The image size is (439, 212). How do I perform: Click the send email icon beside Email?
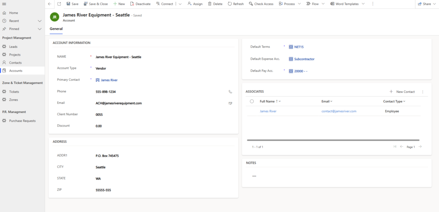coord(230,103)
